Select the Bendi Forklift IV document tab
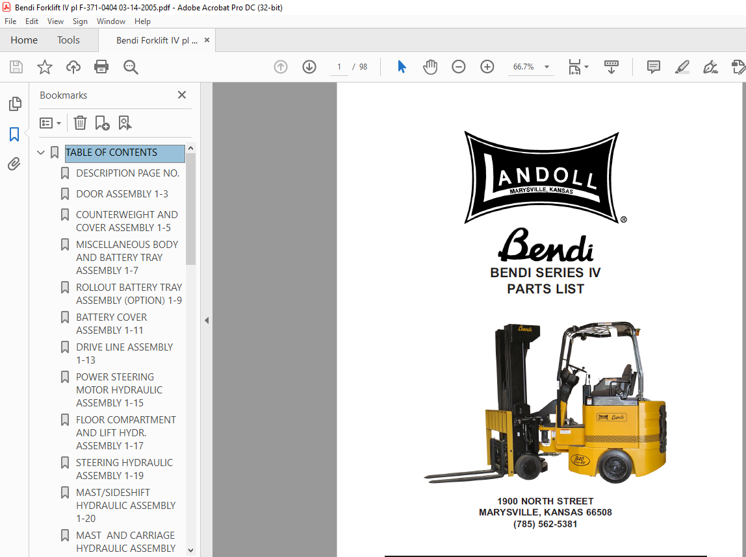This screenshot has height=557, width=746. (157, 40)
